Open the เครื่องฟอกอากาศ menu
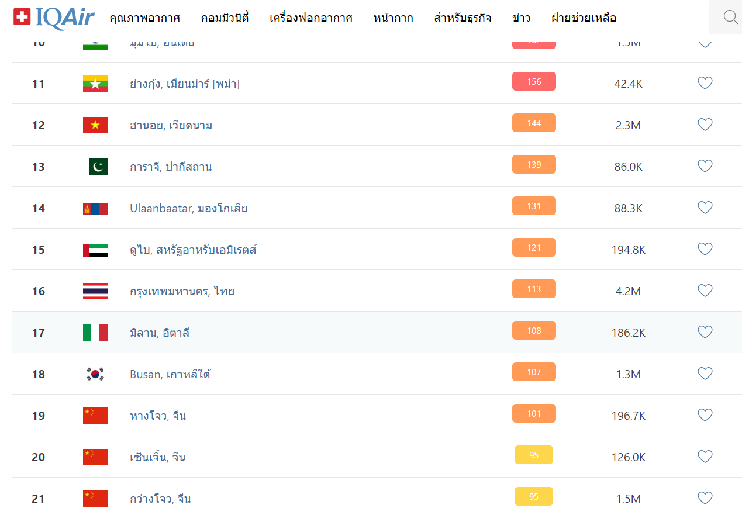The image size is (742, 508). coord(311,18)
